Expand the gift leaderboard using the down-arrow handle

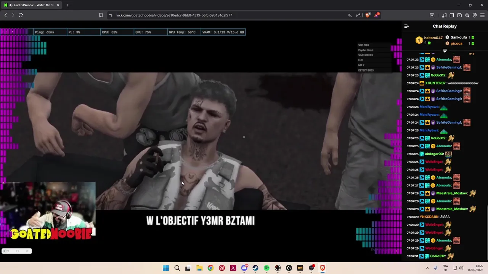coord(445,51)
